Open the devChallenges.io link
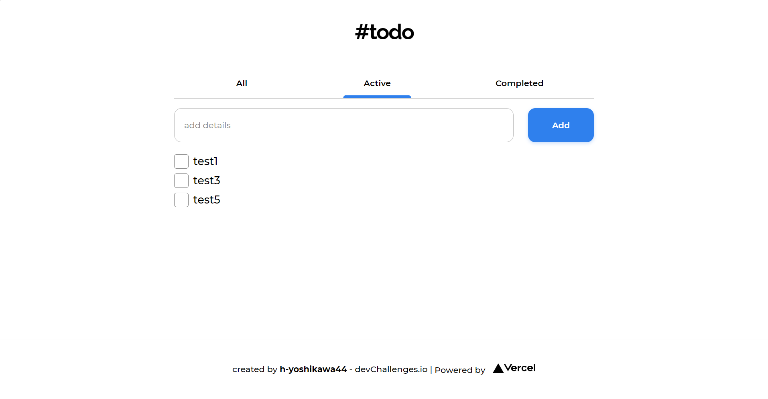 [390, 369]
